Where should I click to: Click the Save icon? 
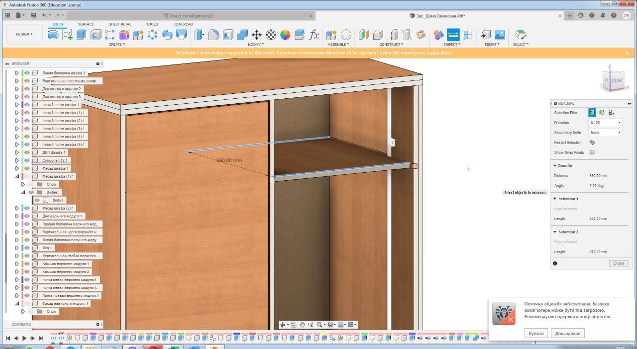32,15
